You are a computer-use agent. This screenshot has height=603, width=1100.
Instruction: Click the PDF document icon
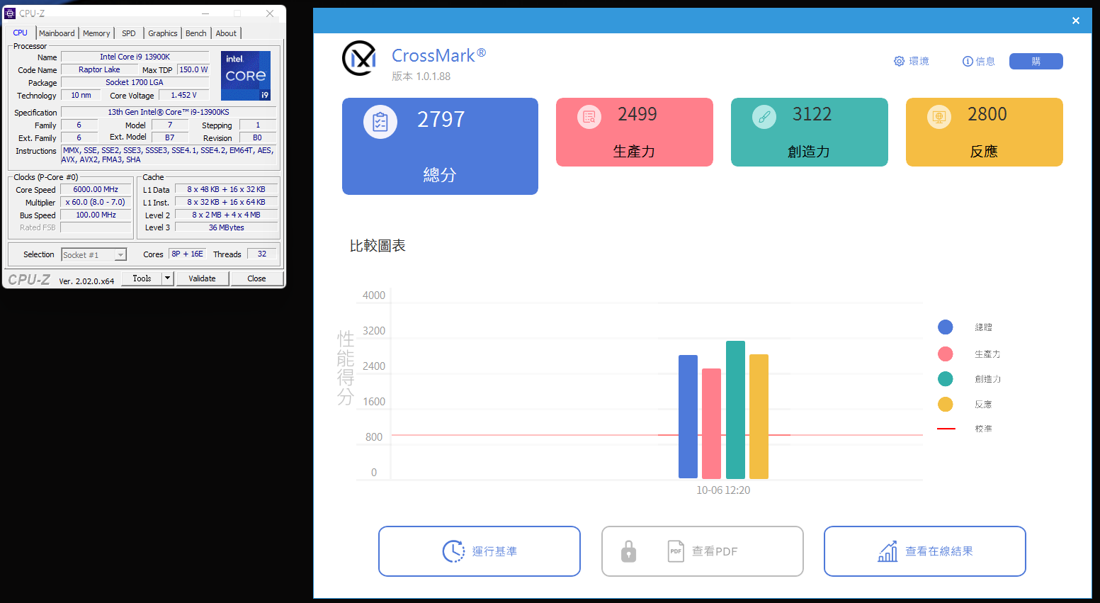676,551
